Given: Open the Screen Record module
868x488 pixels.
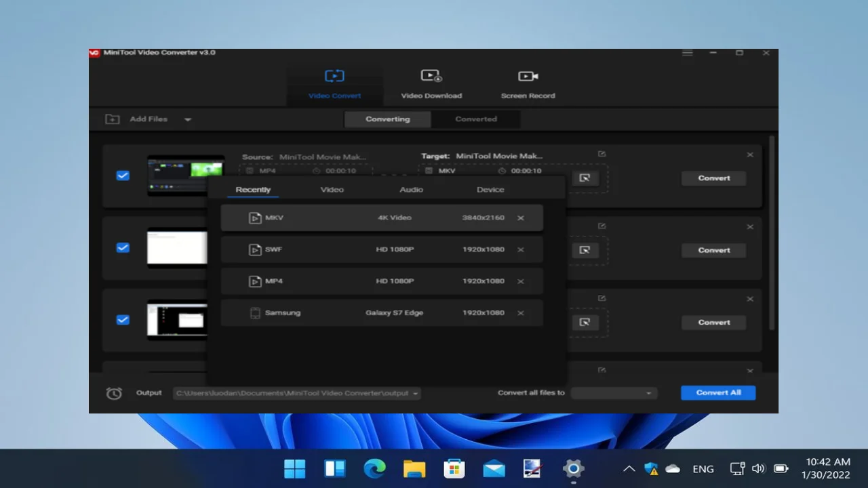Looking at the screenshot, I should 528,84.
